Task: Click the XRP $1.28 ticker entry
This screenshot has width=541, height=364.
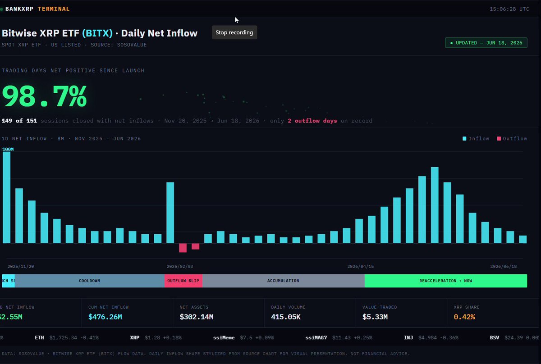Action: coord(156,337)
